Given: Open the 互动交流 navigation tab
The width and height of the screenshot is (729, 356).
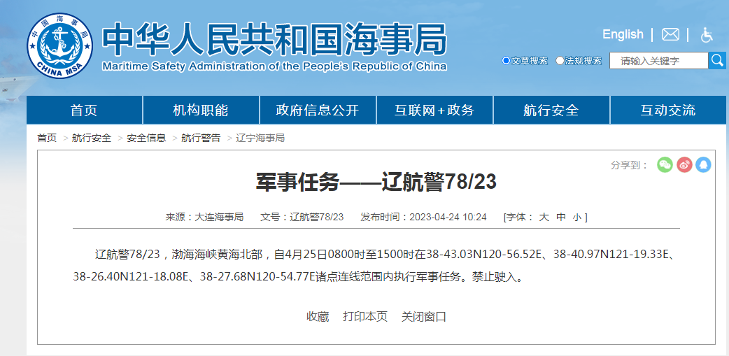Looking at the screenshot, I should 668,110.
